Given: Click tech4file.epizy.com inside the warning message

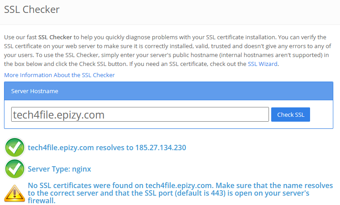Looking at the screenshot, I should (x=176, y=185).
